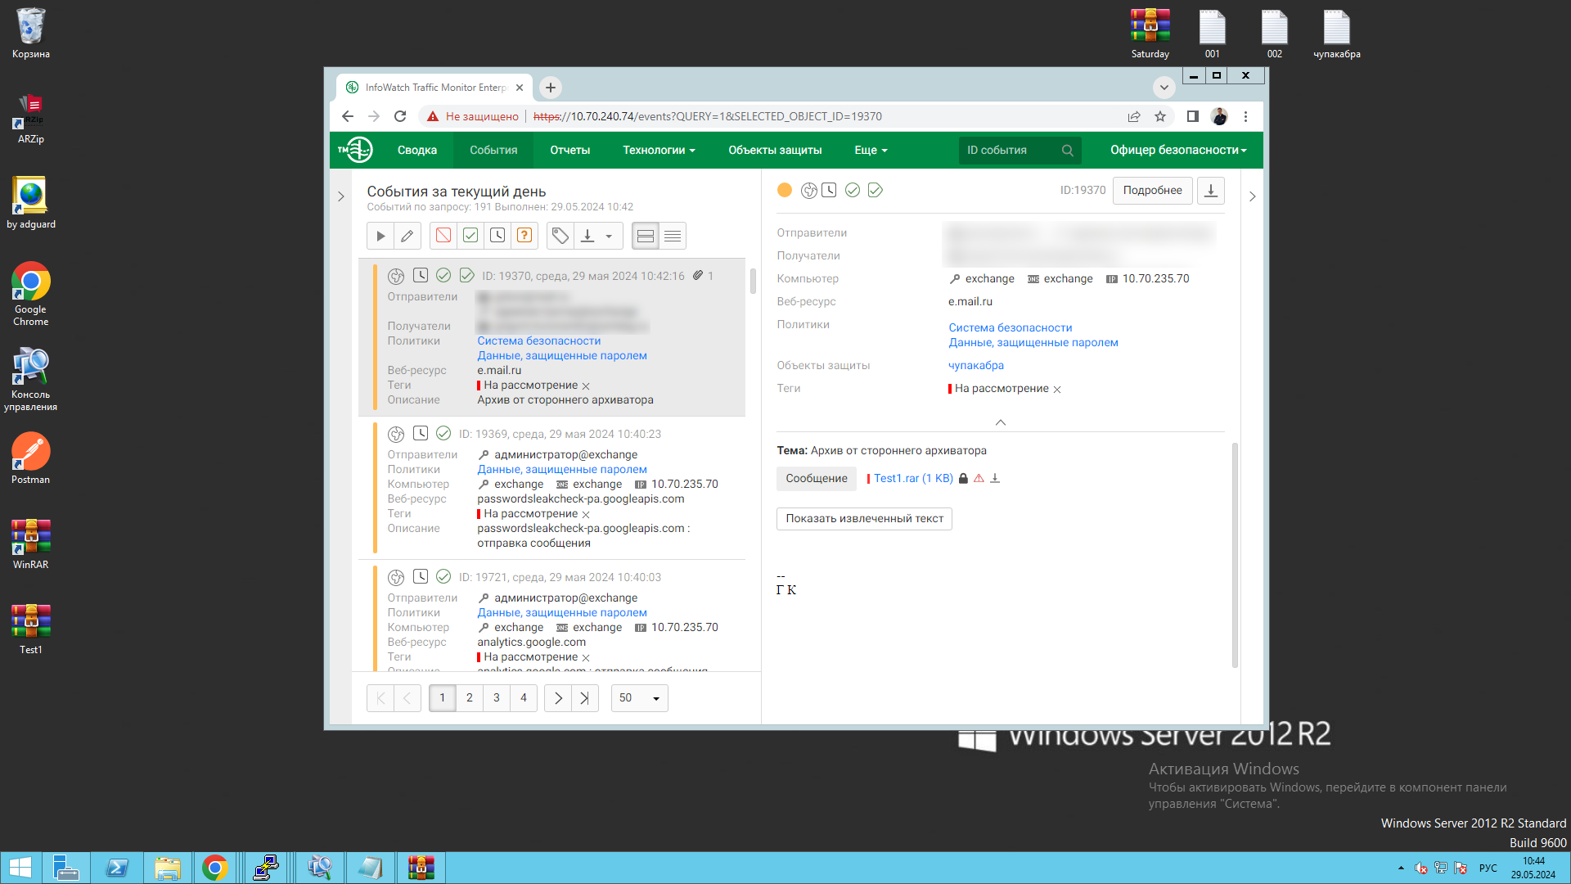Collapse event details with up chevron
The image size is (1571, 884).
pos(1000,422)
